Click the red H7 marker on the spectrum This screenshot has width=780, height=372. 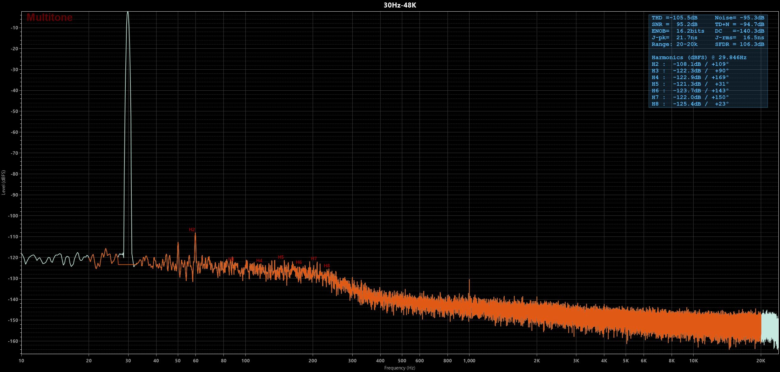tap(314, 259)
